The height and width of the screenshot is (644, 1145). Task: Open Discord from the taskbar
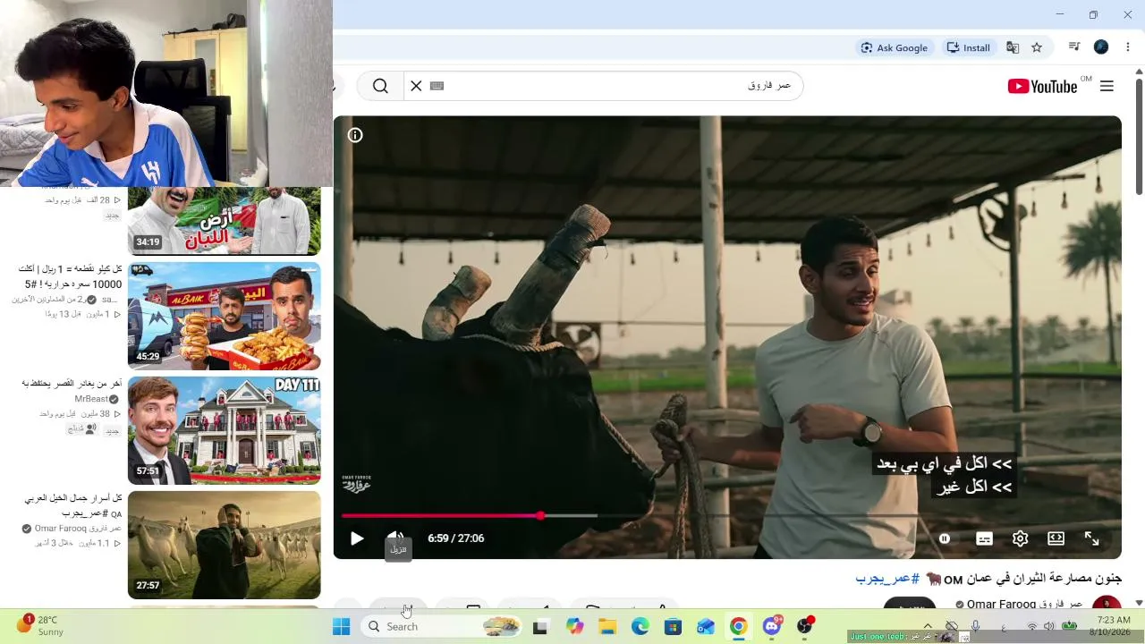pyautogui.click(x=771, y=627)
